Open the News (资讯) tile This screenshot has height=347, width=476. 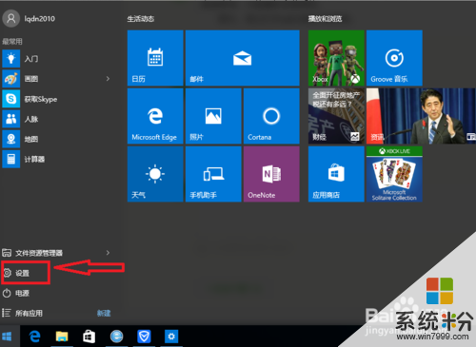(421, 116)
